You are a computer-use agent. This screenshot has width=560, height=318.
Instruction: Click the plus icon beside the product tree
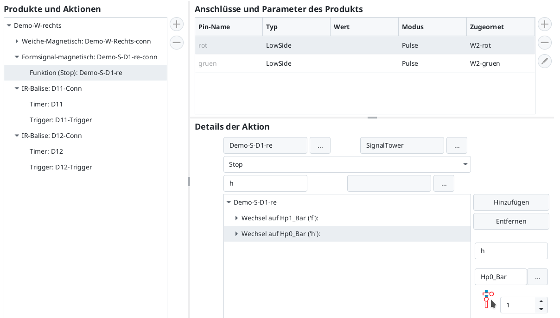pyautogui.click(x=176, y=24)
